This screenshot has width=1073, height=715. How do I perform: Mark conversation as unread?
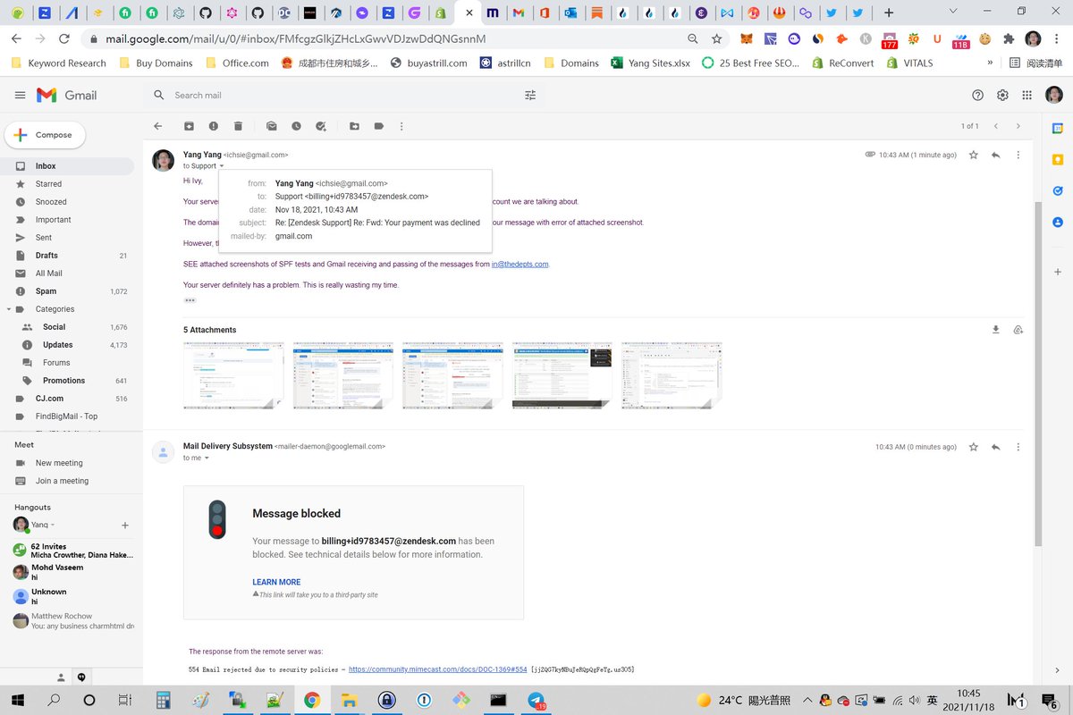271,127
